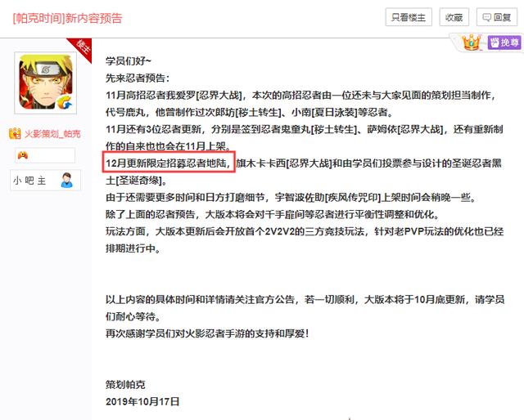
Task: Click the 只看楼主 button
Action: pos(409,17)
